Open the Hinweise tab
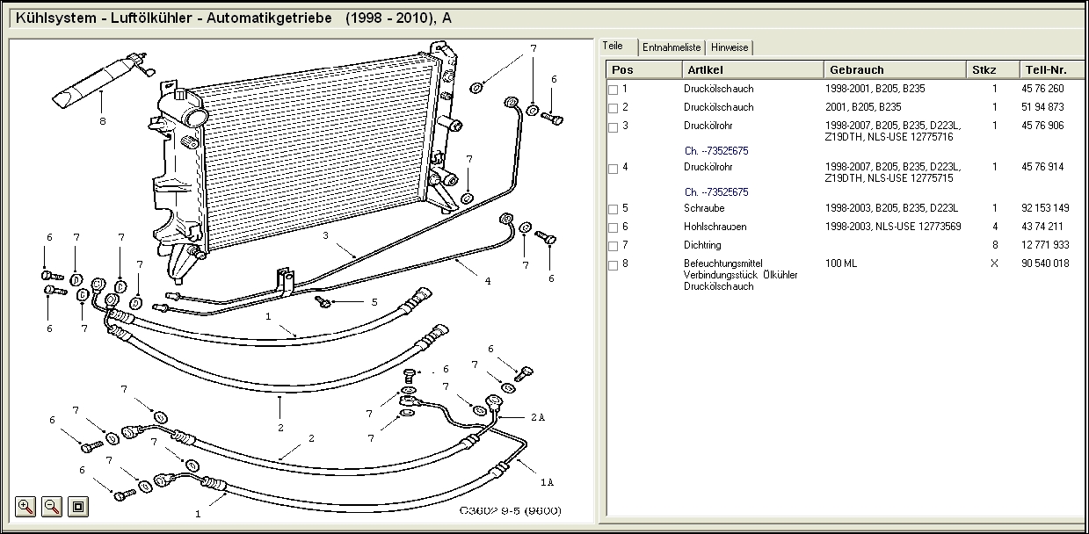The width and height of the screenshot is (1089, 534). coord(730,47)
